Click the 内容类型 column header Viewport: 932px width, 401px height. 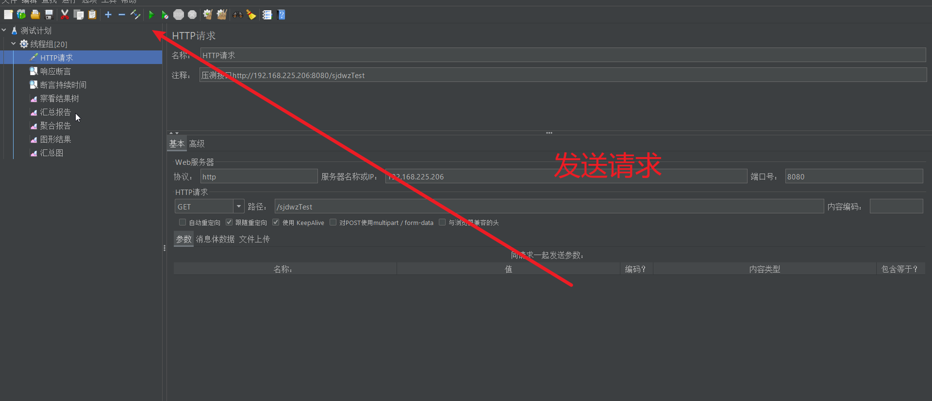(765, 269)
